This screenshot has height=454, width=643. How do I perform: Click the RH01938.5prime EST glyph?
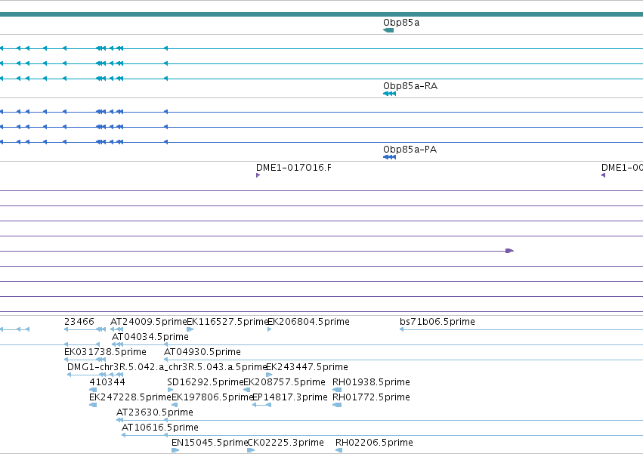coord(337,390)
